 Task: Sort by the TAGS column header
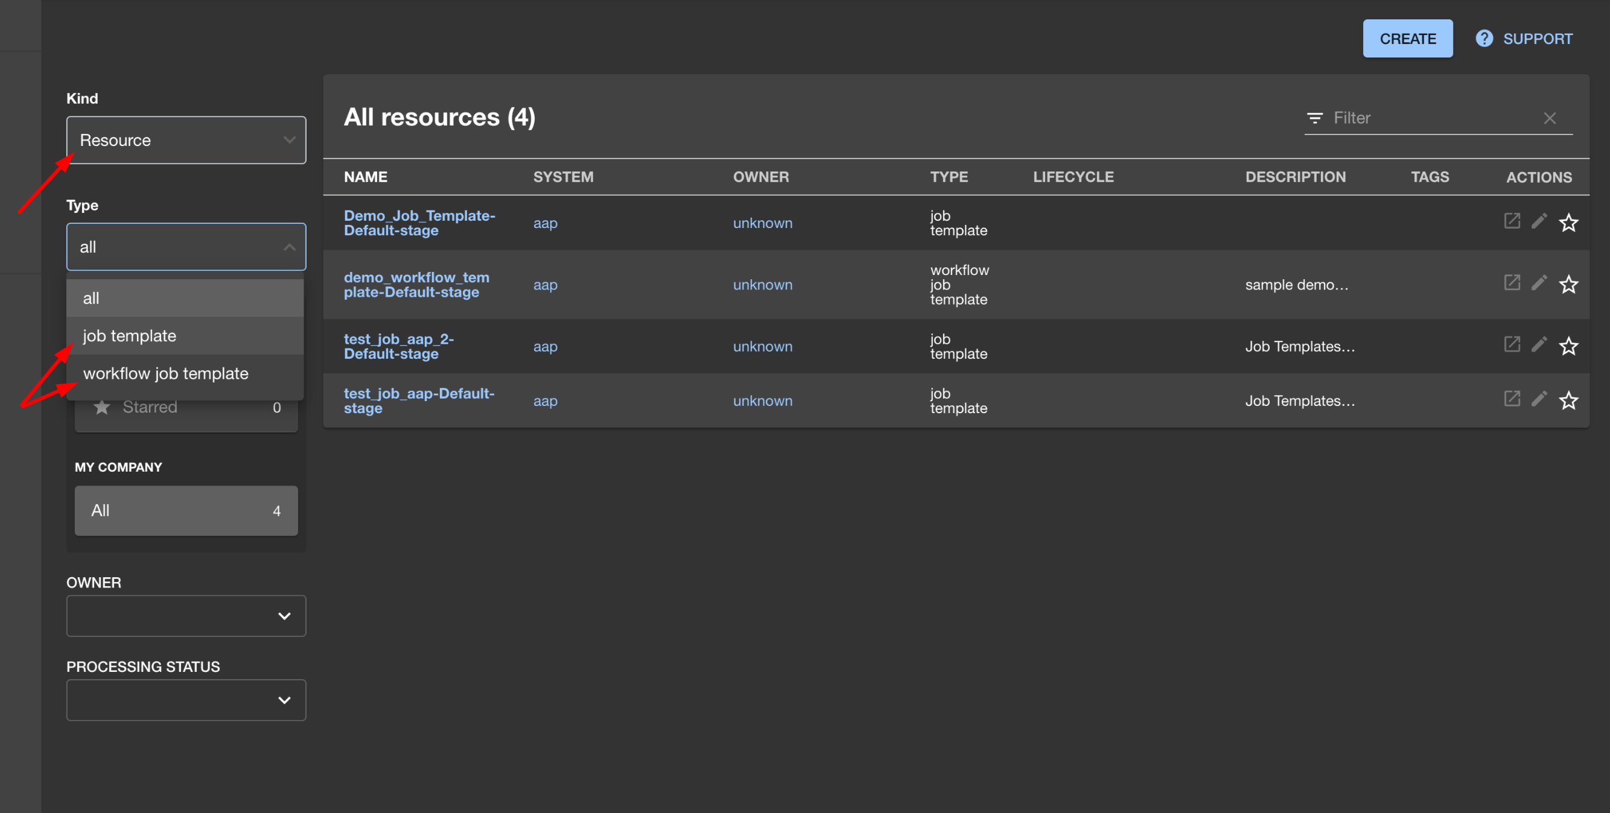[1430, 177]
